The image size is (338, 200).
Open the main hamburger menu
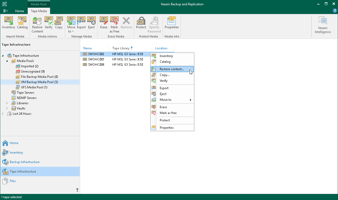click(x=5, y=11)
